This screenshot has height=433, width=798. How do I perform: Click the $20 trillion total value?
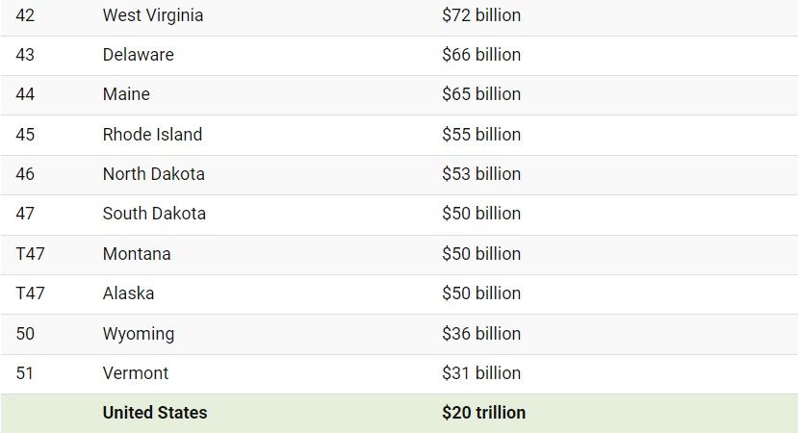pos(483,413)
